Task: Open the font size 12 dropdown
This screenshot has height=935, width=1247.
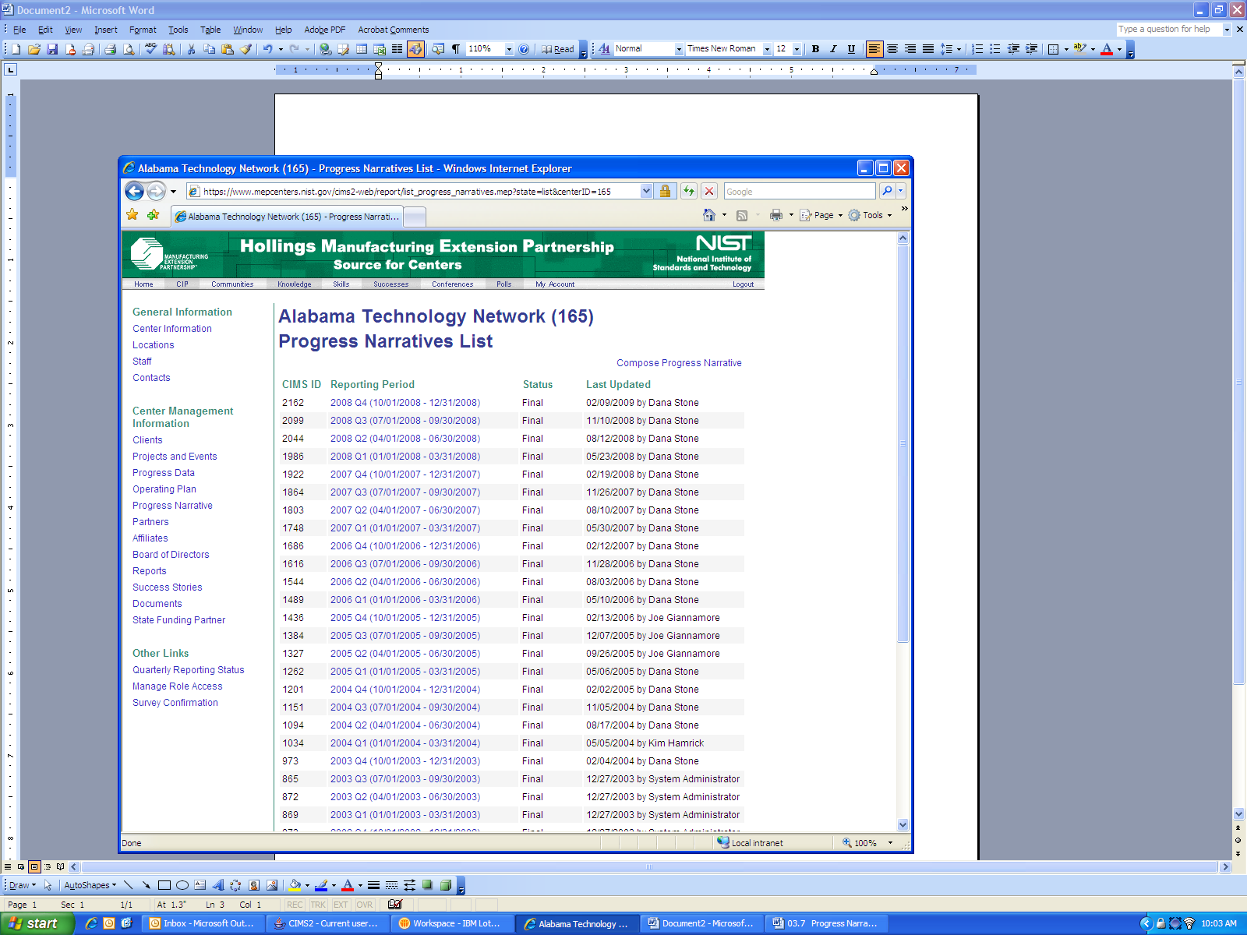Action: click(797, 49)
